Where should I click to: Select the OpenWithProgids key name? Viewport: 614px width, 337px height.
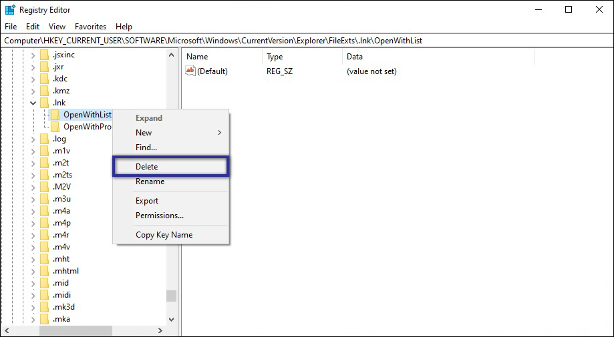[88, 127]
